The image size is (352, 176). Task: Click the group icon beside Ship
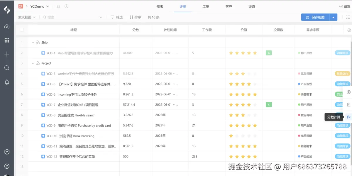38,43
